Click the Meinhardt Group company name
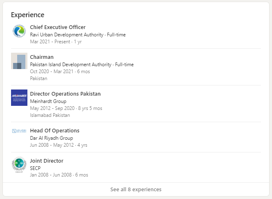 click(x=48, y=101)
